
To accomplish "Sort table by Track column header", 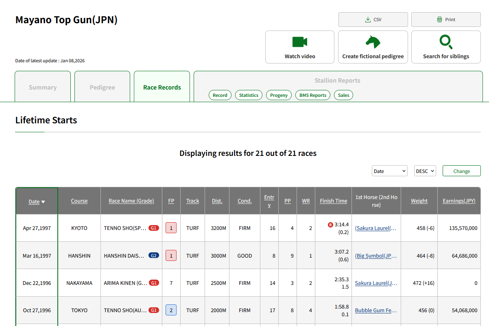I will pos(193,201).
